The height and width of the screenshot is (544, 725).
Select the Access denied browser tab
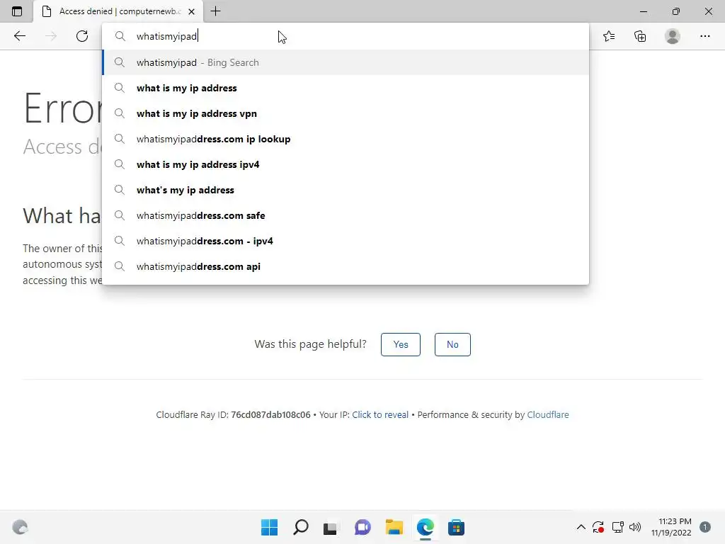tap(118, 11)
